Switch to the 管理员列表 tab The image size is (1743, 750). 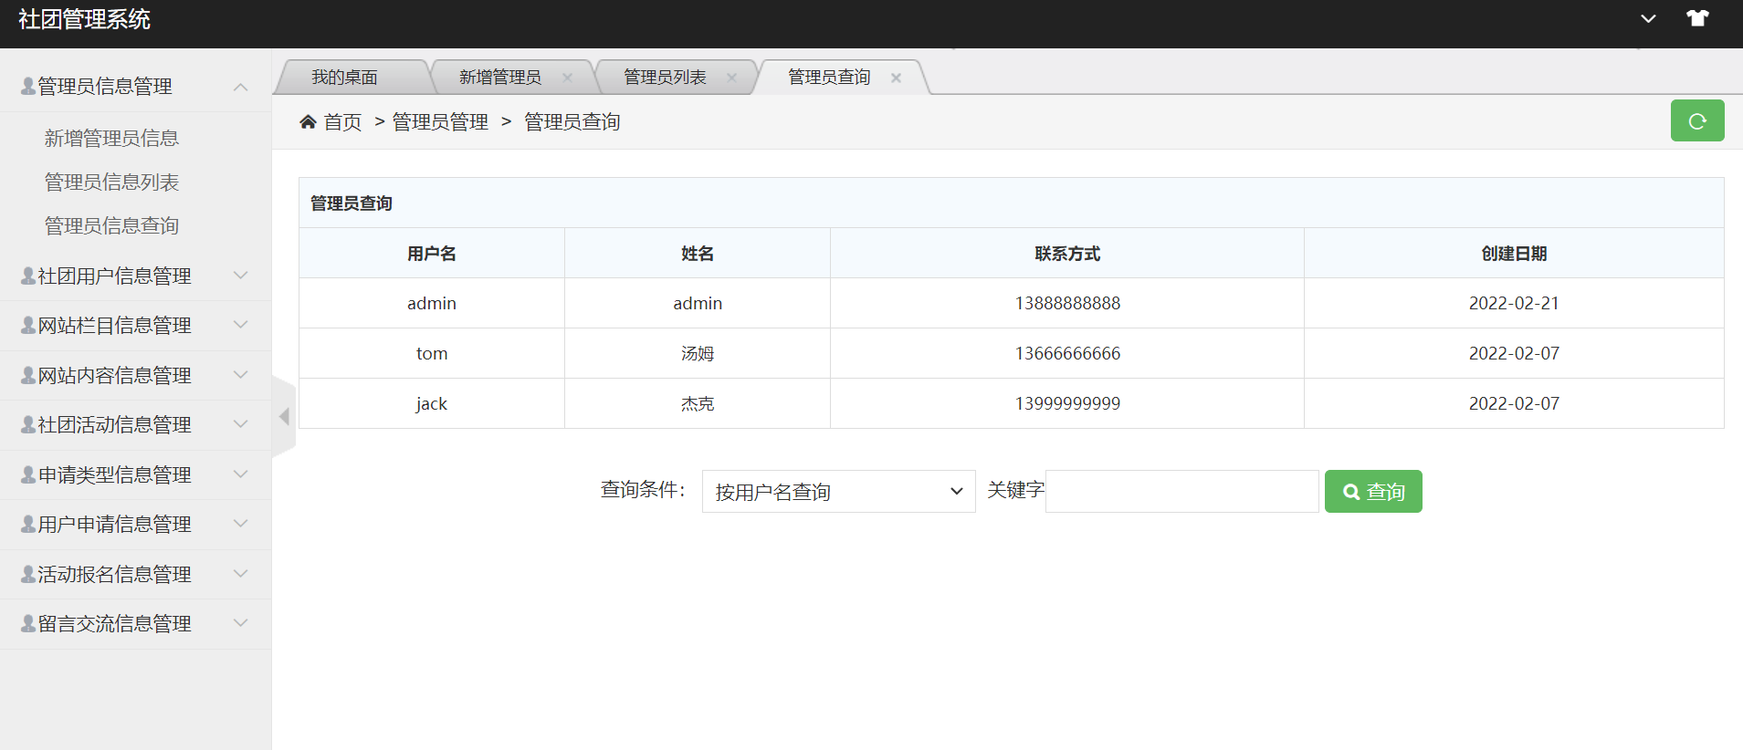pyautogui.click(x=665, y=78)
